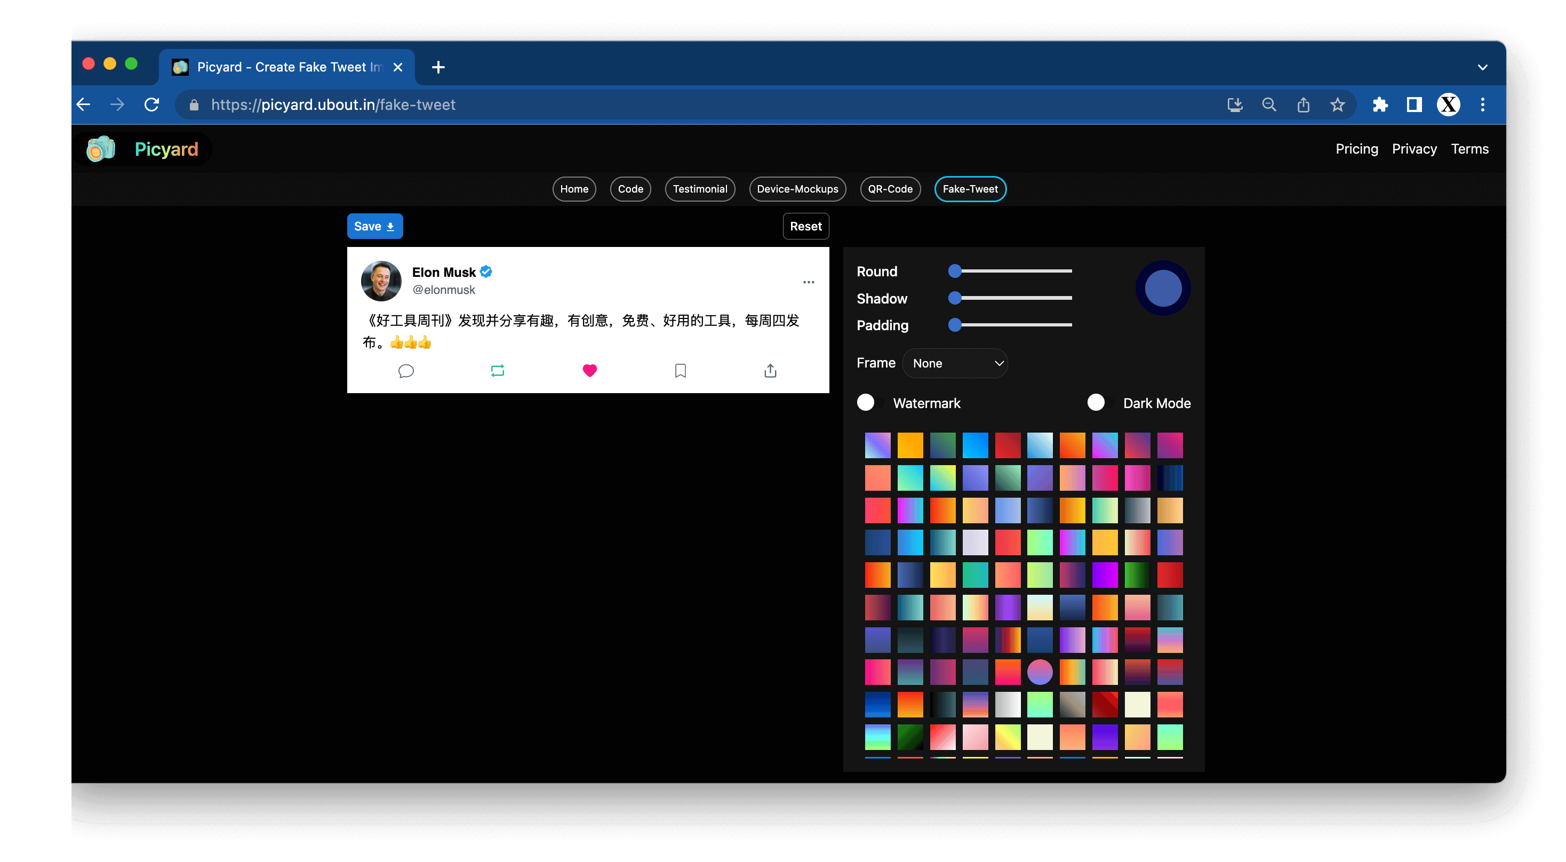Open the tweet's three-dot more menu

point(808,282)
